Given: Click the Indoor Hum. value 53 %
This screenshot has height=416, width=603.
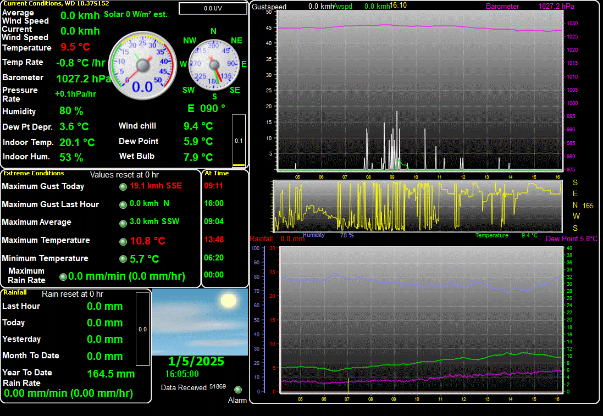Looking at the screenshot, I should [71, 157].
